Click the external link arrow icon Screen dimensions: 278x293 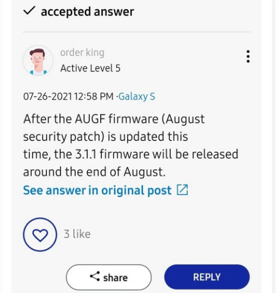click(x=182, y=190)
